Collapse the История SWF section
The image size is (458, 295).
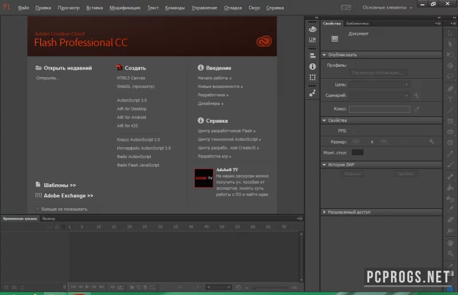pos(324,164)
